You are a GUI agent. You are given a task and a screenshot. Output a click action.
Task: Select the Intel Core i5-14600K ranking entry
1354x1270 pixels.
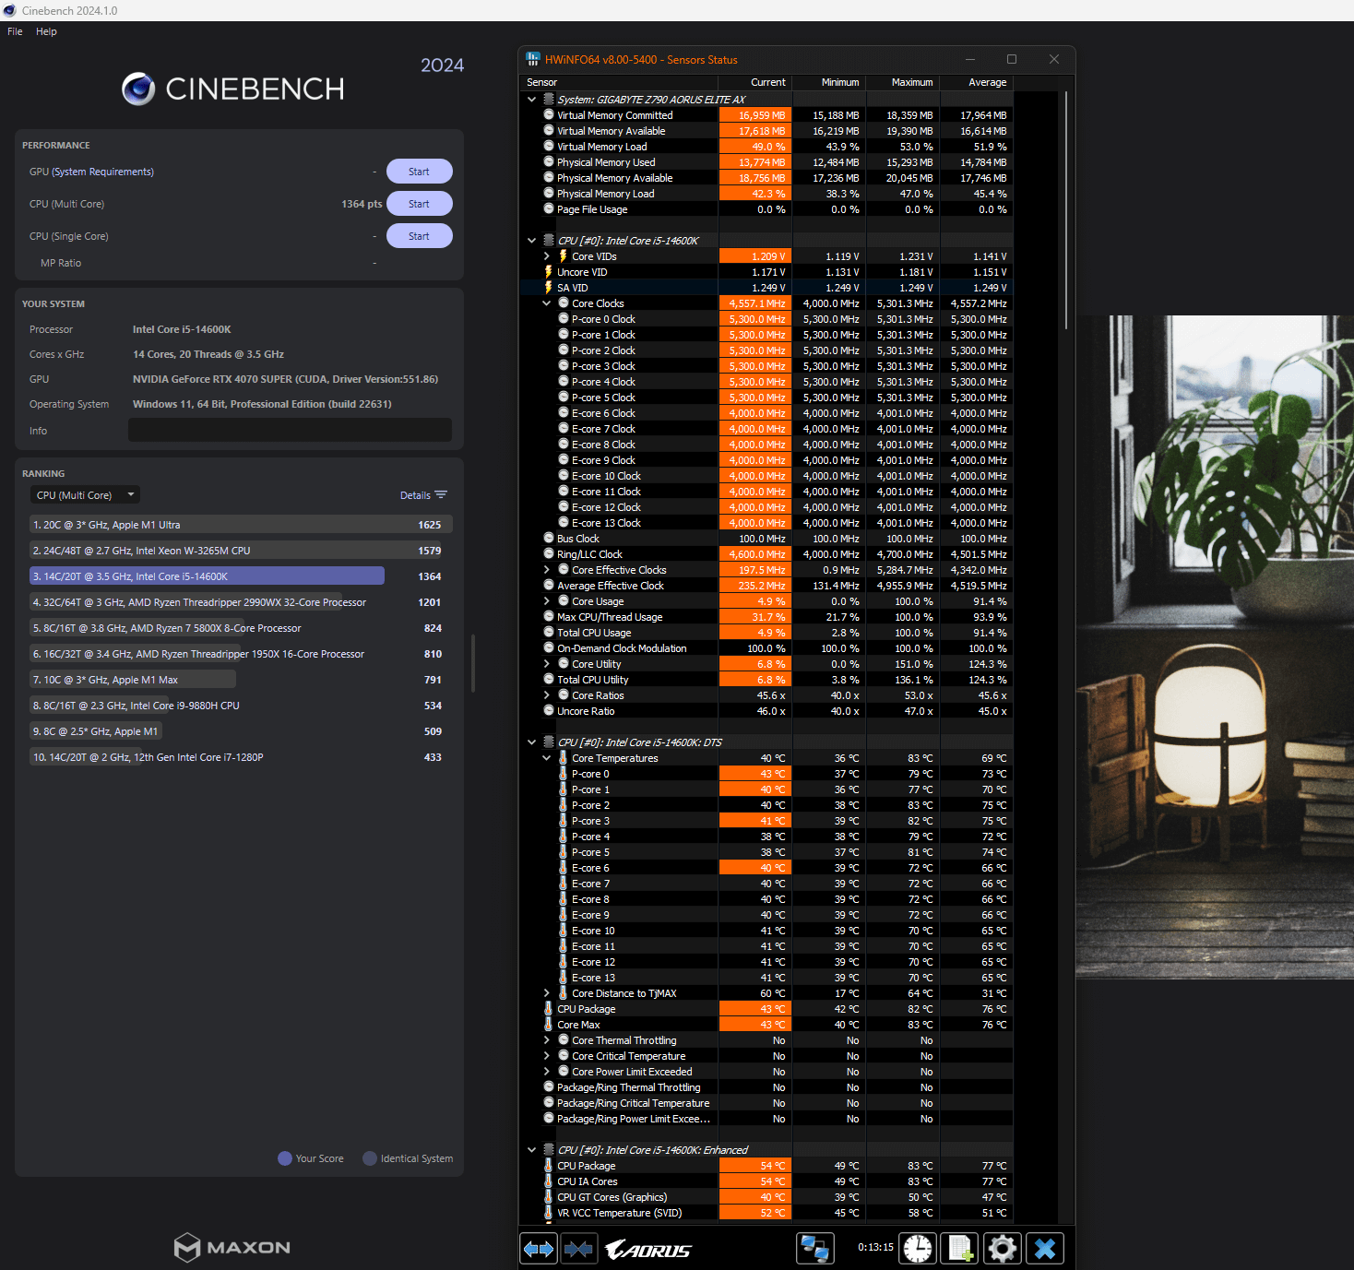[240, 576]
